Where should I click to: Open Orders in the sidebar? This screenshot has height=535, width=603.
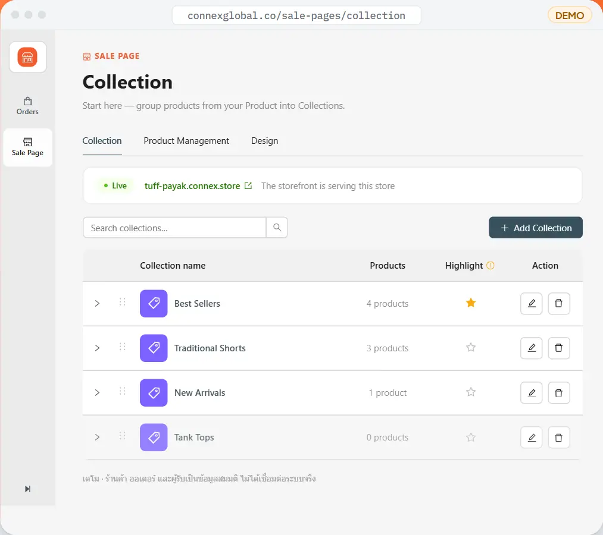pyautogui.click(x=28, y=106)
